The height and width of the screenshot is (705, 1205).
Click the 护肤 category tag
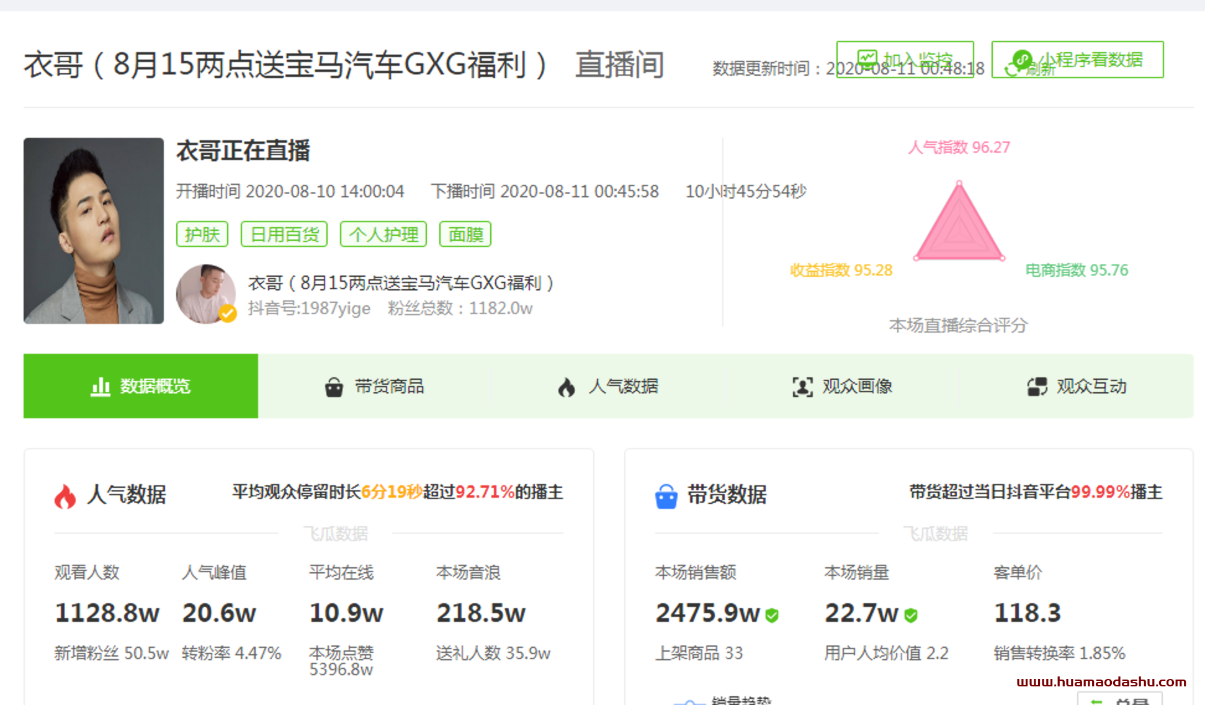pyautogui.click(x=202, y=235)
